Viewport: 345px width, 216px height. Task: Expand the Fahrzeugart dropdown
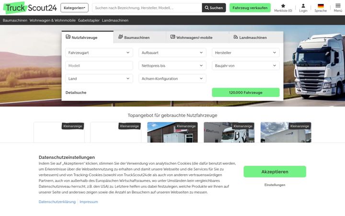click(x=99, y=53)
